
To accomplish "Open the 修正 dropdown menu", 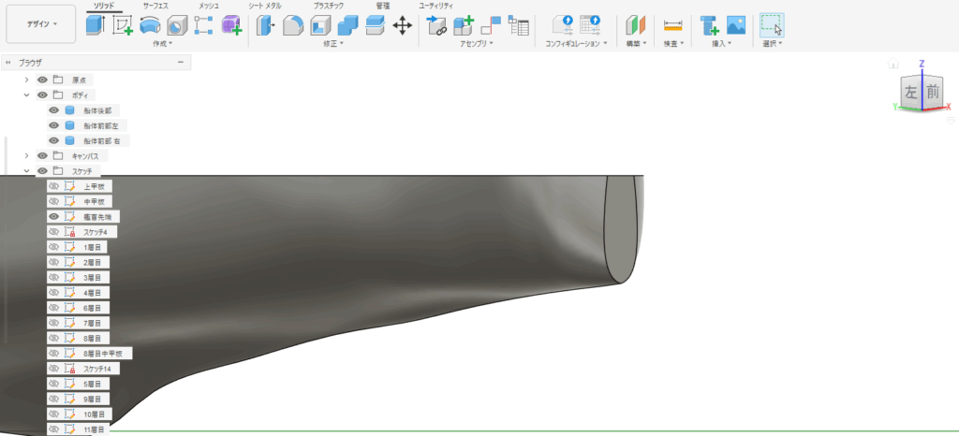I will pos(333,43).
